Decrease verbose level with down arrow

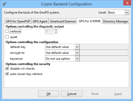(56, 33)
